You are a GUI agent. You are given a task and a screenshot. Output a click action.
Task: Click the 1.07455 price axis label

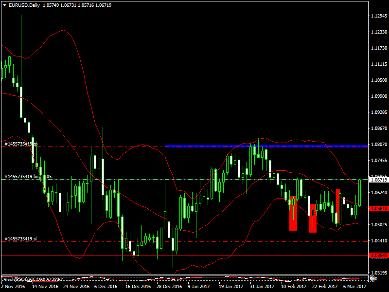point(379,161)
